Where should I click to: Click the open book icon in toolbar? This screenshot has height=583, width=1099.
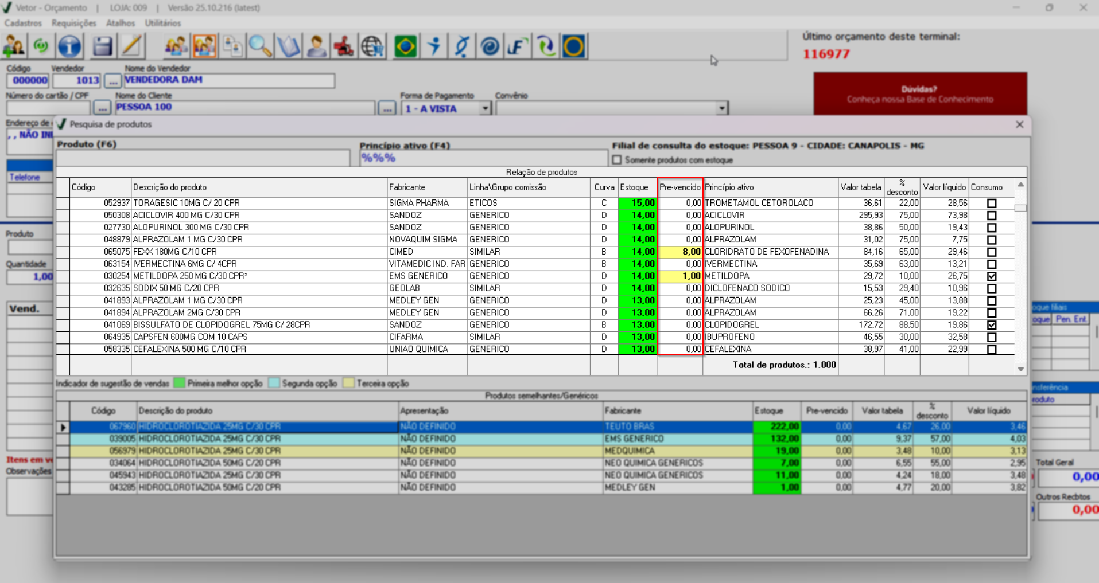[x=288, y=46]
